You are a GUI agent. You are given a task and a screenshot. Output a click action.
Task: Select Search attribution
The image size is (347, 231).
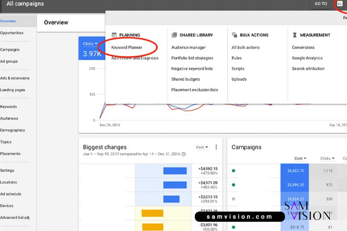308,68
